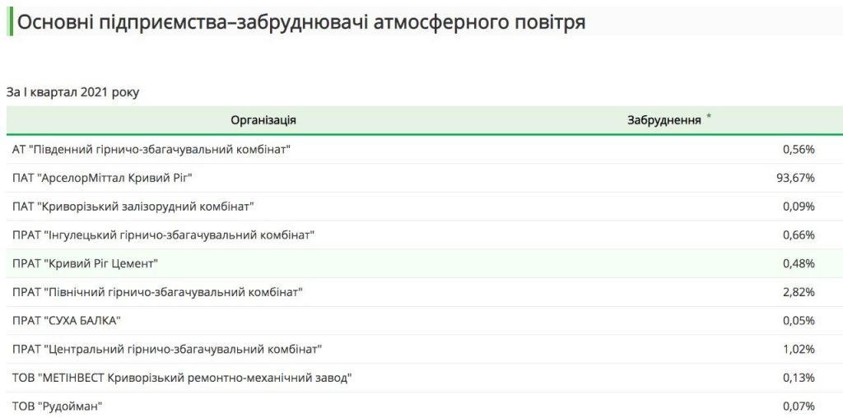Click the 0,56% pollution value
Viewport: 843px width, 418px height.
point(799,150)
